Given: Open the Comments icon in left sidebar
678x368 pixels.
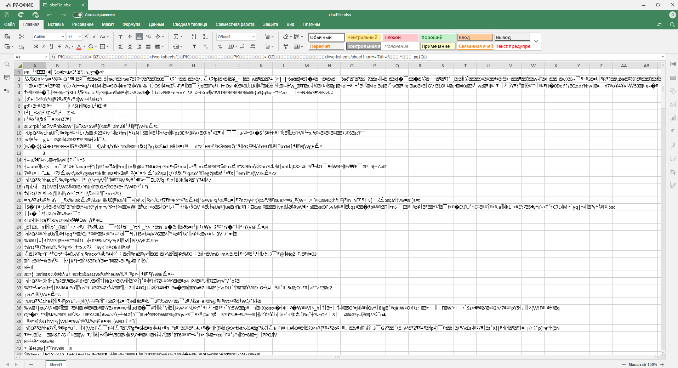Looking at the screenshot, I should (x=7, y=77).
